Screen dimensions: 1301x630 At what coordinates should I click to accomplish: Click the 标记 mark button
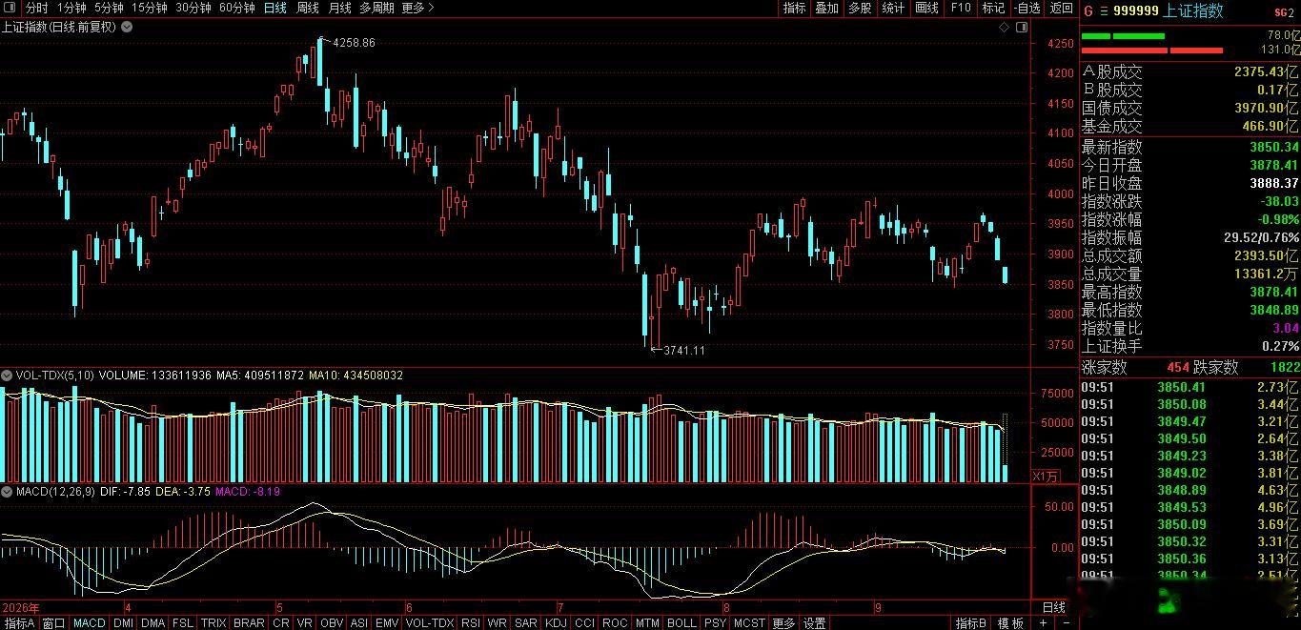[x=993, y=8]
